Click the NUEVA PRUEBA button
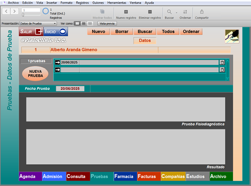The image size is (251, 186). [35, 74]
